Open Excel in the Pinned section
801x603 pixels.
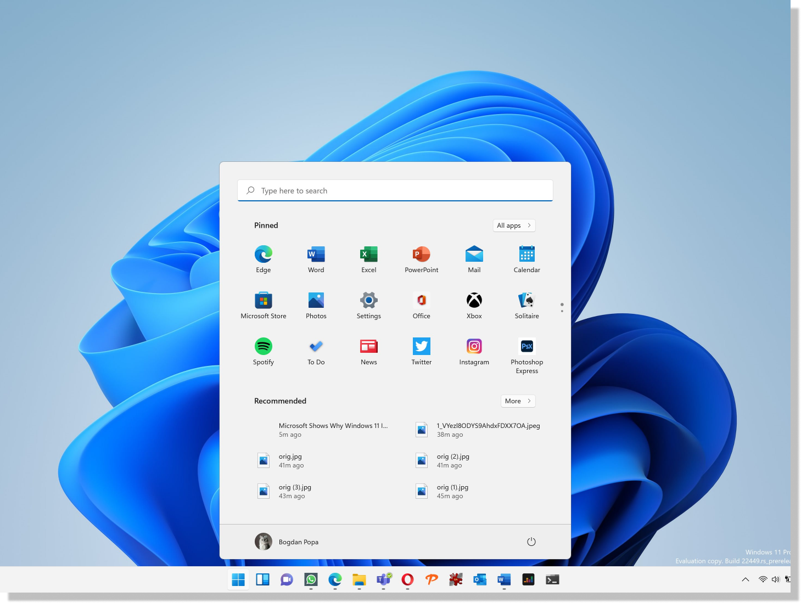[x=369, y=259]
